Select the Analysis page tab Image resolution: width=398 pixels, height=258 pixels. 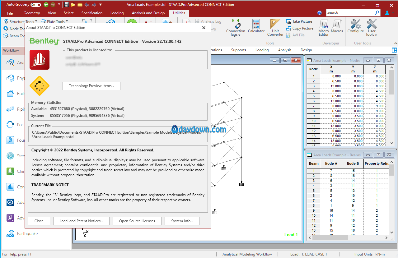285,50
